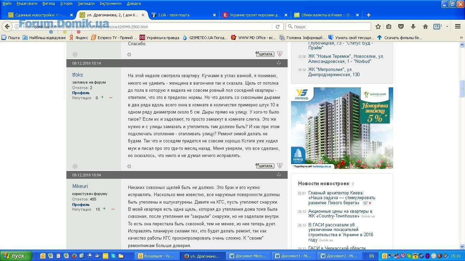Report the post above tfoks with the warning icon

click(x=280, y=54)
